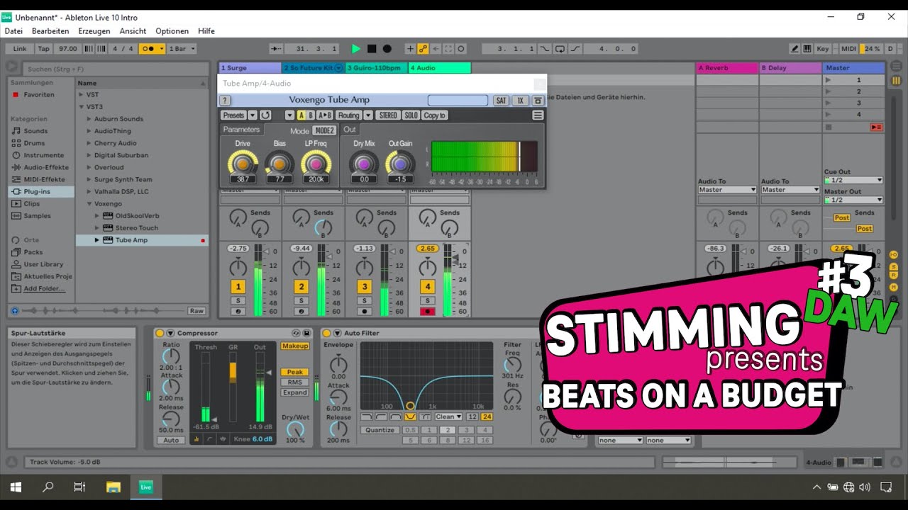This screenshot has width=908, height=510.
Task: Open Auto Filter circuit type Clean dropdown
Action: tap(449, 416)
